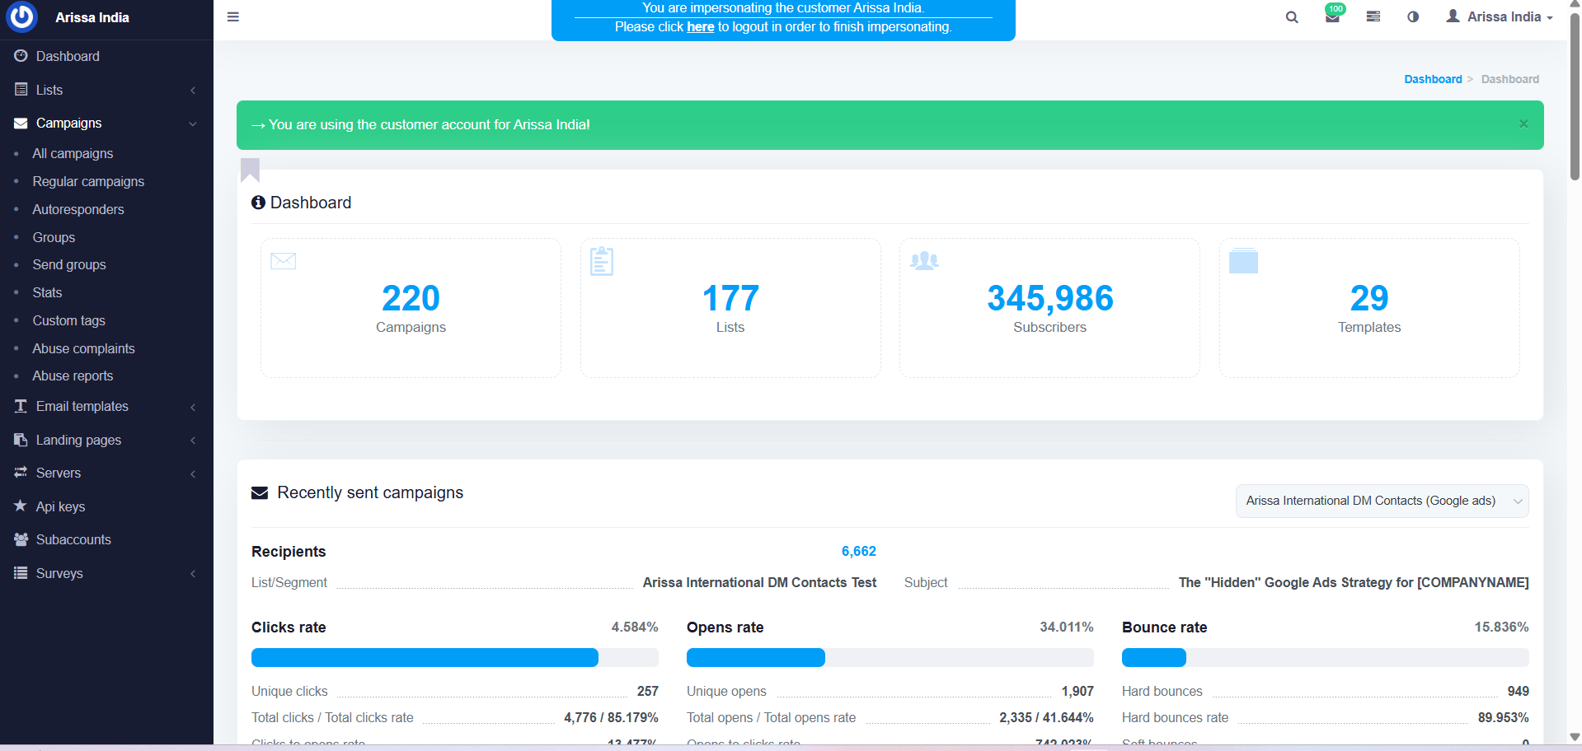Click the bookmark icon above Dashboard panel
Viewport: 1582px width, 751px height.
click(x=250, y=170)
